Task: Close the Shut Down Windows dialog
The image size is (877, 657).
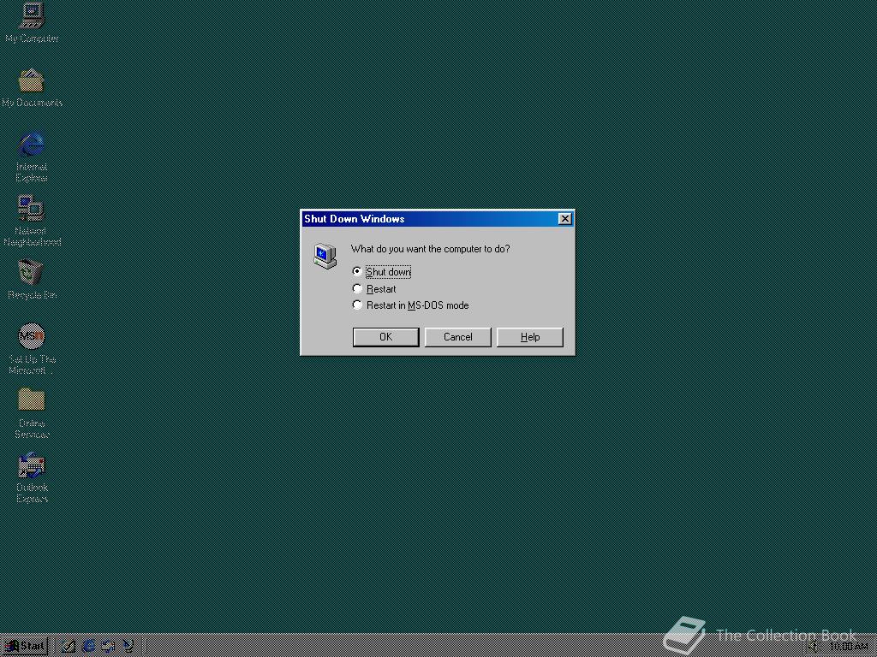Action: click(565, 218)
